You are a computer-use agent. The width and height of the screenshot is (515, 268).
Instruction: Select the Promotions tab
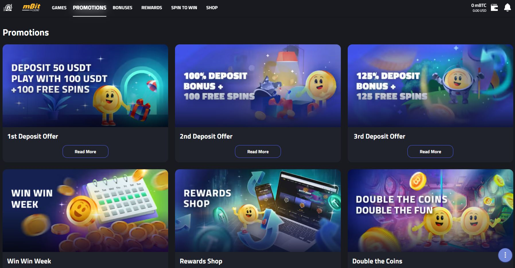(x=90, y=8)
